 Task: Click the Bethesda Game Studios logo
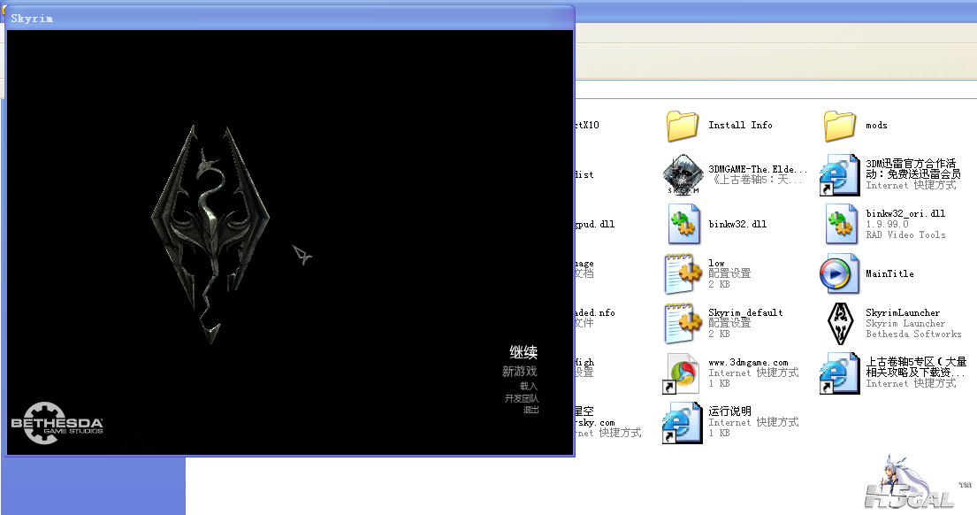point(57,423)
